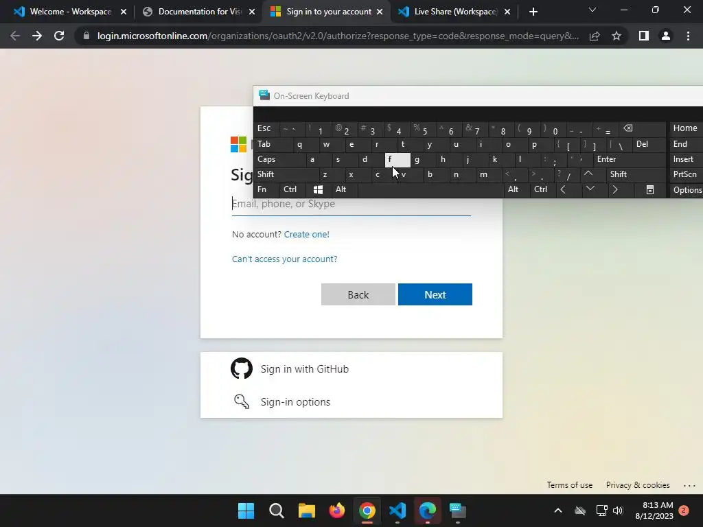The image size is (703, 527).
Task: Tap the context menu key on On-Screen Keyboard
Action: [649, 189]
